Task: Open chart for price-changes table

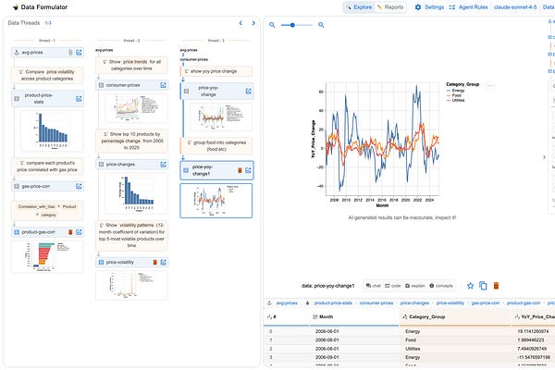Action: 163,165
